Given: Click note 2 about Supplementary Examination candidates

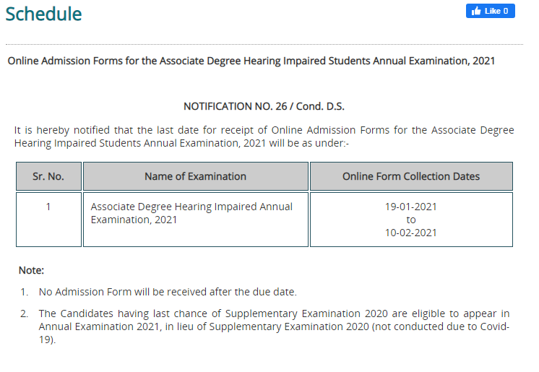Looking at the screenshot, I should tap(274, 326).
